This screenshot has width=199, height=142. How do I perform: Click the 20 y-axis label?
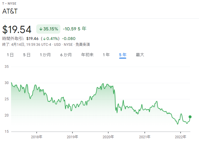pos(7,115)
